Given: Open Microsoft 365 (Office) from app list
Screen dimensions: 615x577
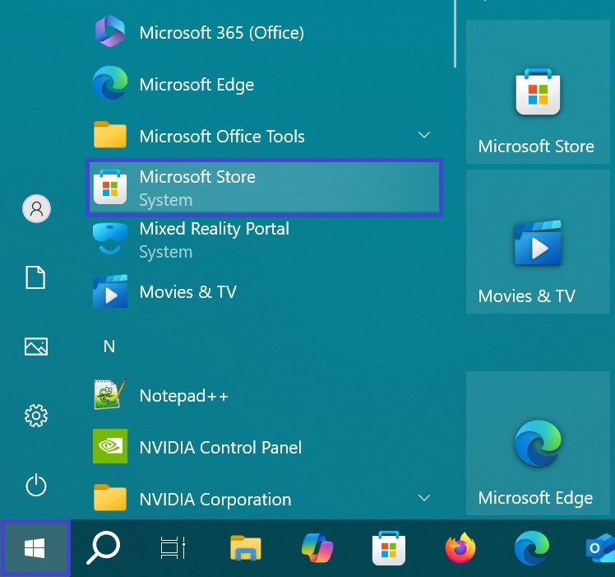Looking at the screenshot, I should pos(265,33).
